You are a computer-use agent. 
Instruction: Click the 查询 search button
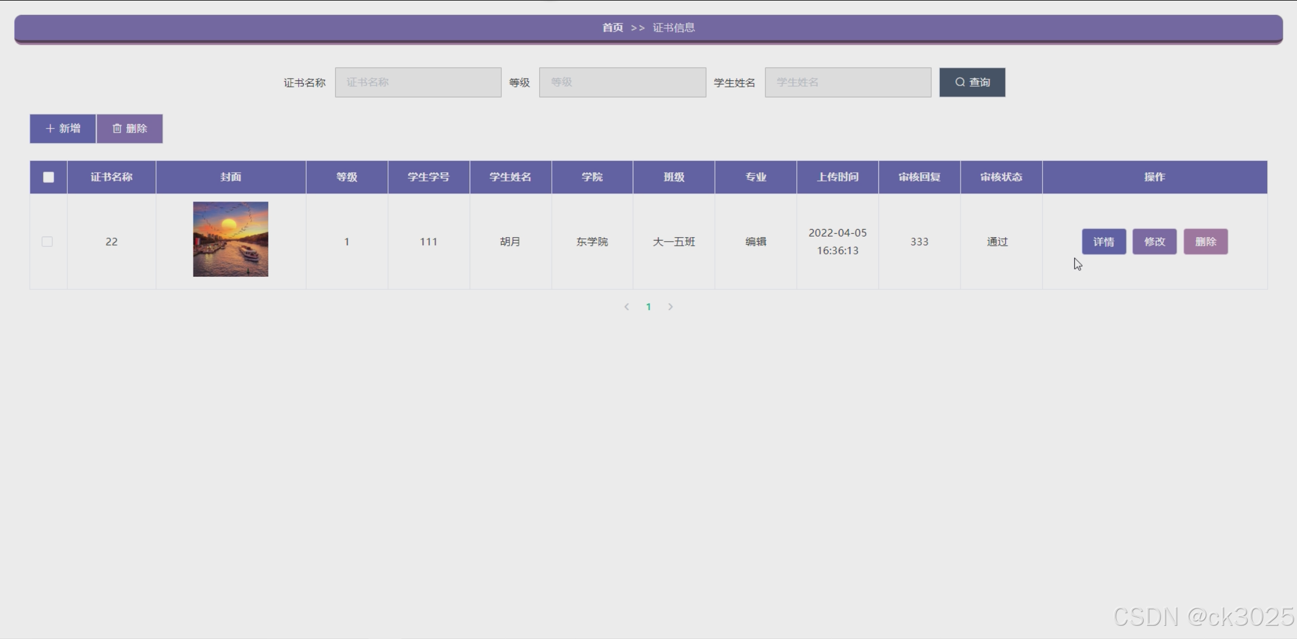coord(972,82)
